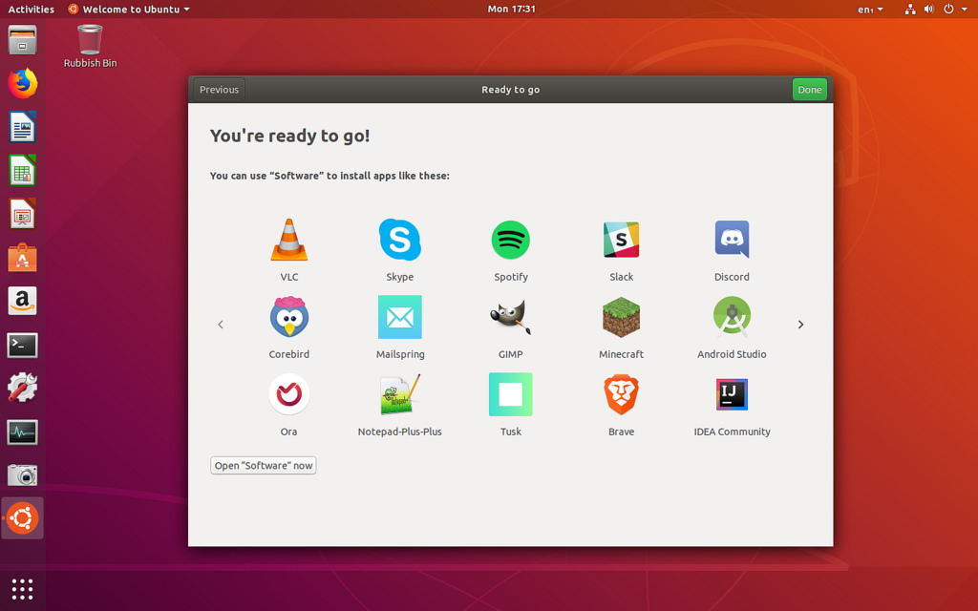Pick the Discord app icon
978x611 pixels.
click(732, 239)
